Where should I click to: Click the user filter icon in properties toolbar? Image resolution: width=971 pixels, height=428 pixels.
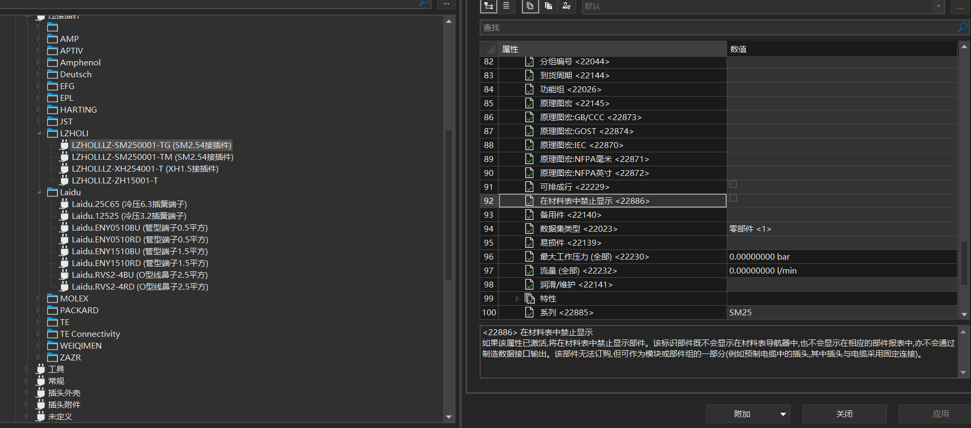tap(566, 6)
